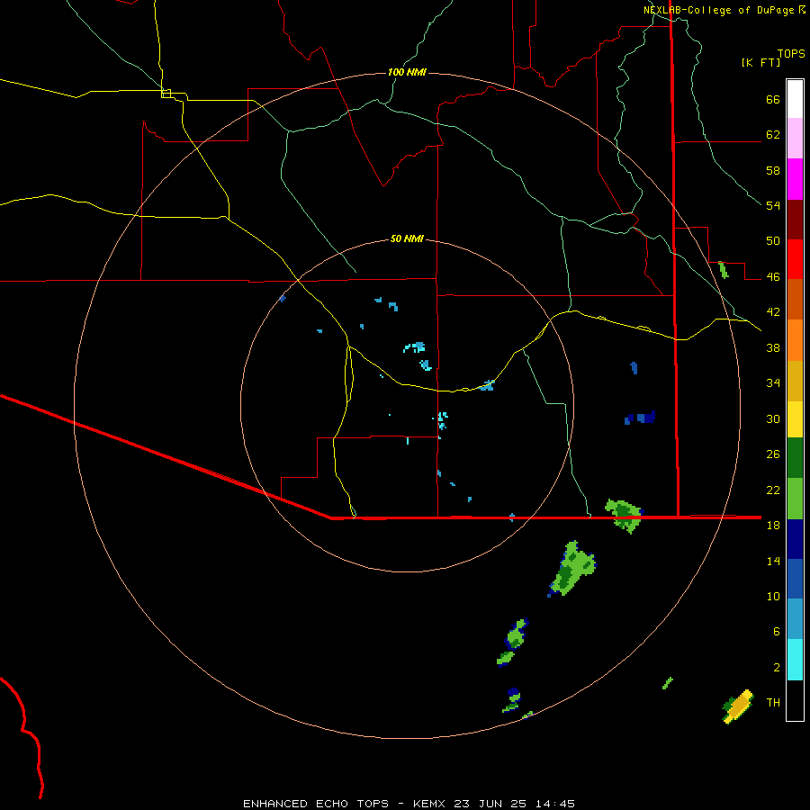
Task: Click the legend value "38"
Action: (773, 347)
